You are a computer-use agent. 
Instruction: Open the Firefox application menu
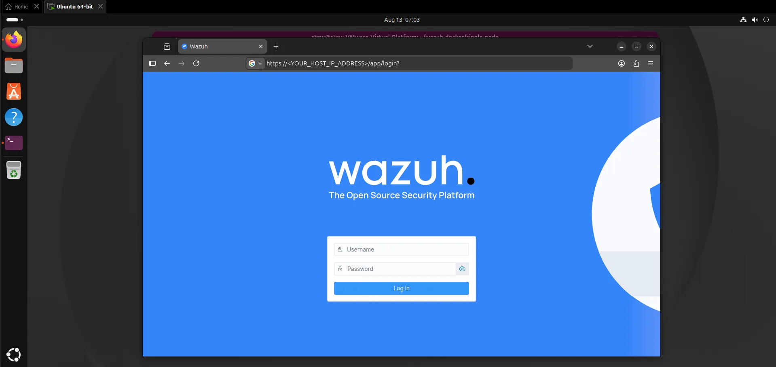(651, 63)
